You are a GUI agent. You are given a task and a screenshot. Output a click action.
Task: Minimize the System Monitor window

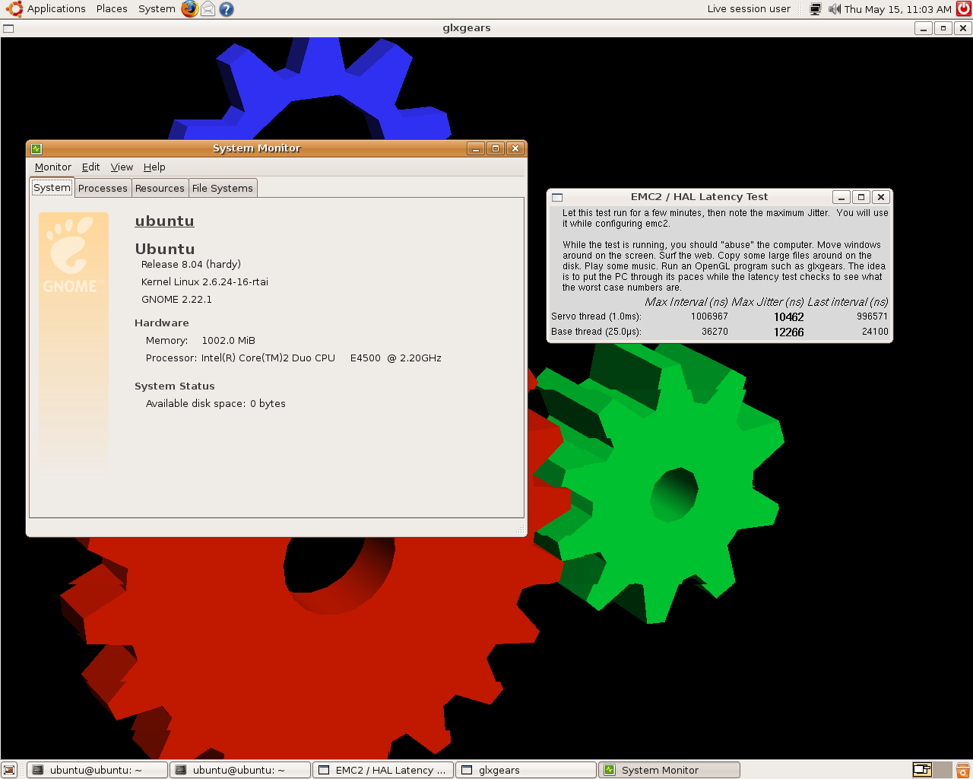476,148
